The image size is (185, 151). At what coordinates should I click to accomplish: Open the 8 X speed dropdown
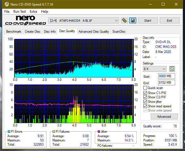pos(155,69)
